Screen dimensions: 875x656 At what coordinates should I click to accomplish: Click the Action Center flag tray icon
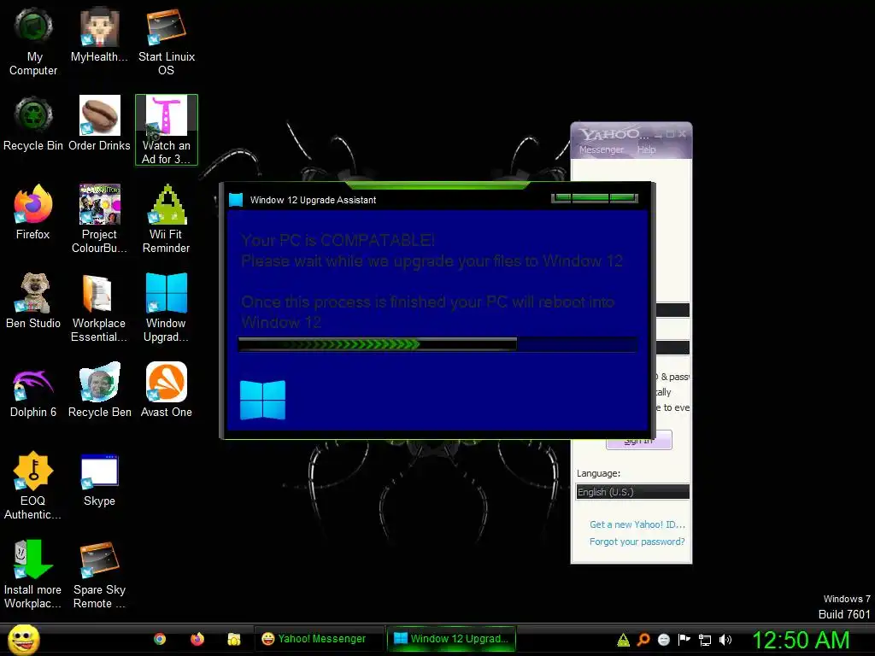pyautogui.click(x=684, y=640)
